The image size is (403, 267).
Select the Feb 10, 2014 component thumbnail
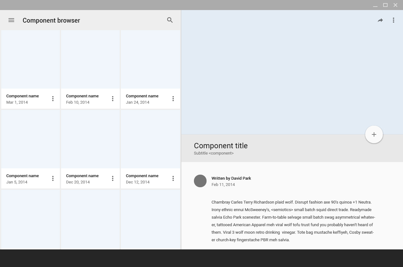90,59
